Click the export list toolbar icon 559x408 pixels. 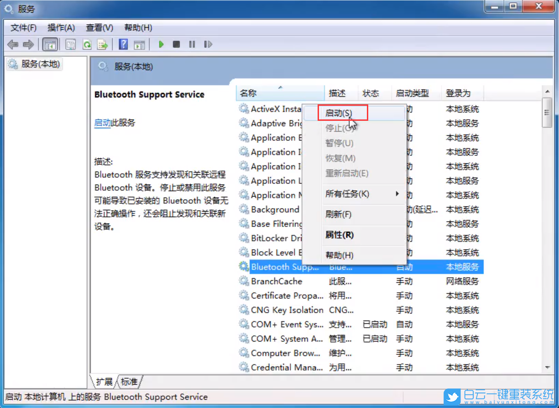[103, 44]
